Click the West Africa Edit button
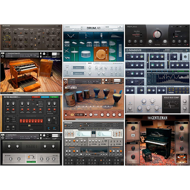 click(x=96, y=115)
